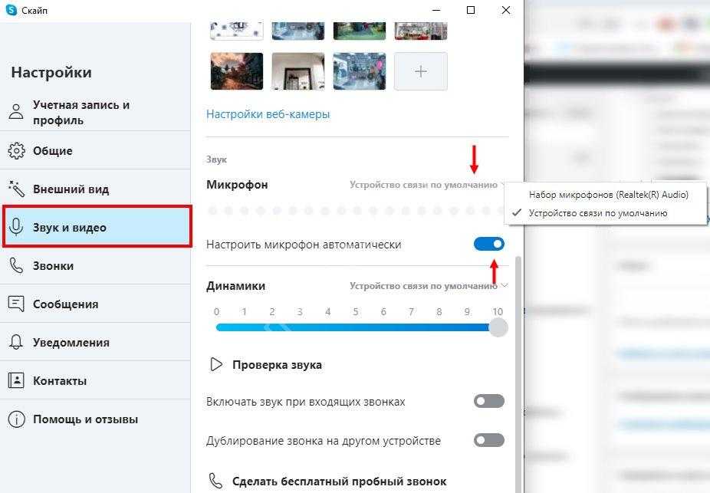710x493 pixels.
Task: Open the Настройки веб-камеры link
Action: click(268, 114)
